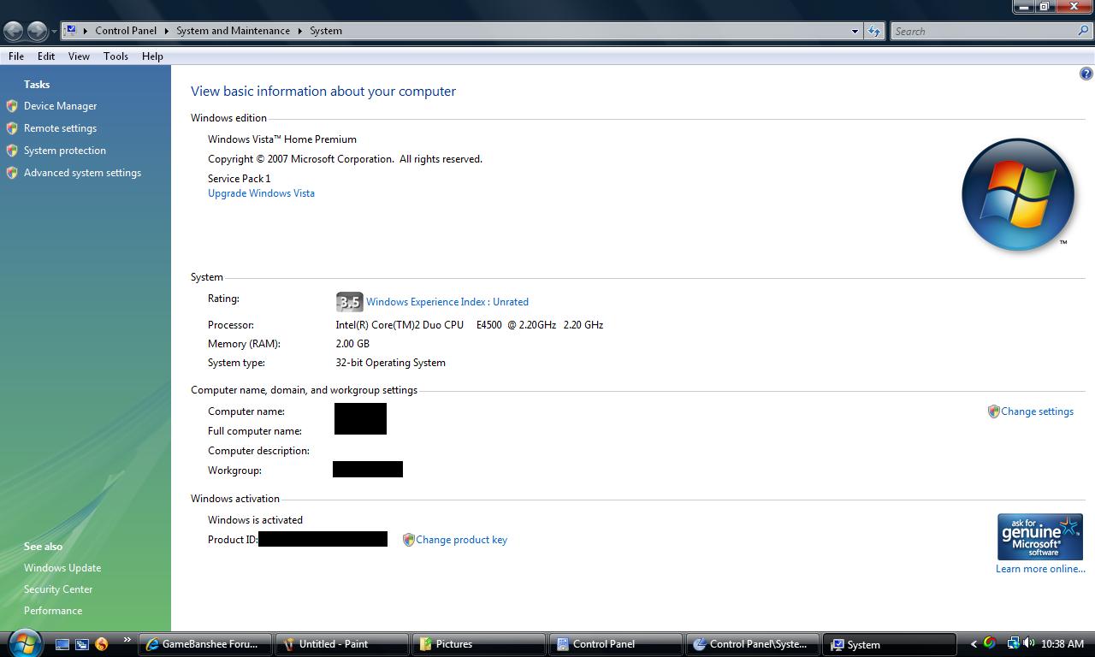Open Remote settings task link
This screenshot has height=657, width=1095.
[x=60, y=128]
